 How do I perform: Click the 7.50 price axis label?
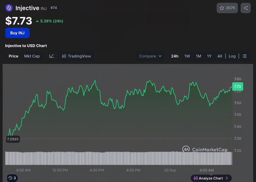tap(238, 115)
